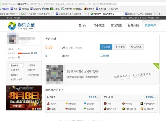
Task: Open the 百度识图 bookmark
Action: [x=101, y=9]
